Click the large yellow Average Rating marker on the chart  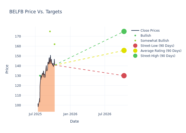click(x=124, y=51)
